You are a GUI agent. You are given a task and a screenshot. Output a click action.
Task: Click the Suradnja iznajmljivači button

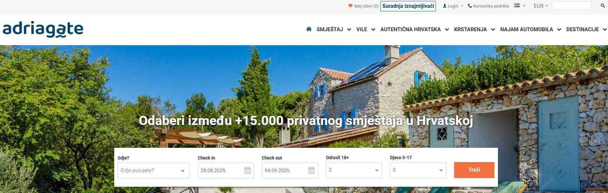(x=408, y=6)
